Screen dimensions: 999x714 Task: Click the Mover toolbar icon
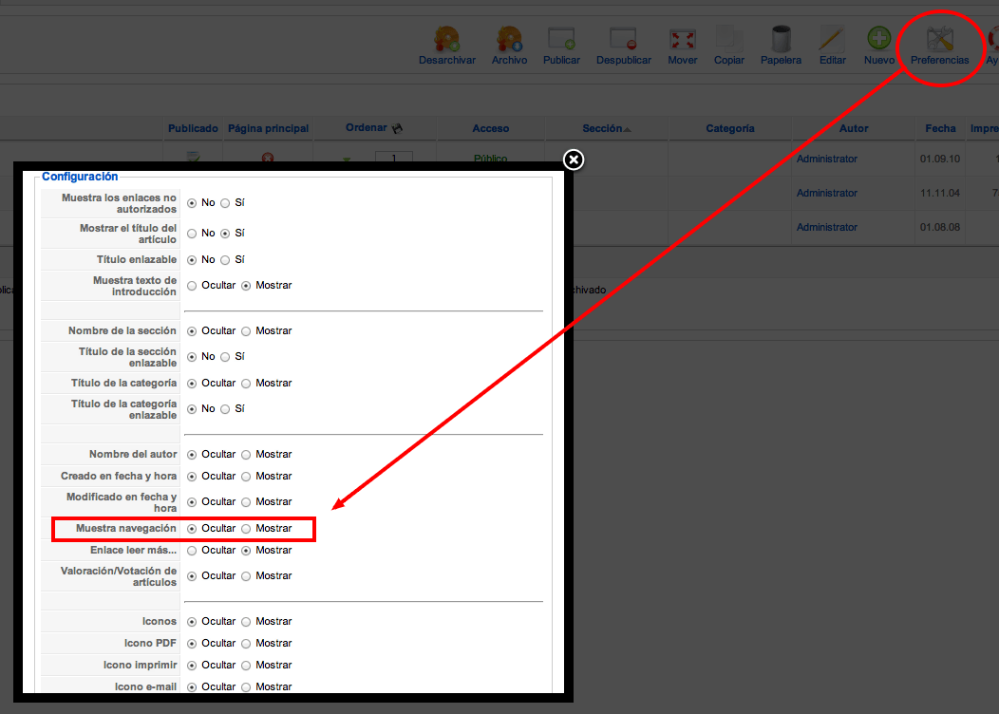click(683, 40)
